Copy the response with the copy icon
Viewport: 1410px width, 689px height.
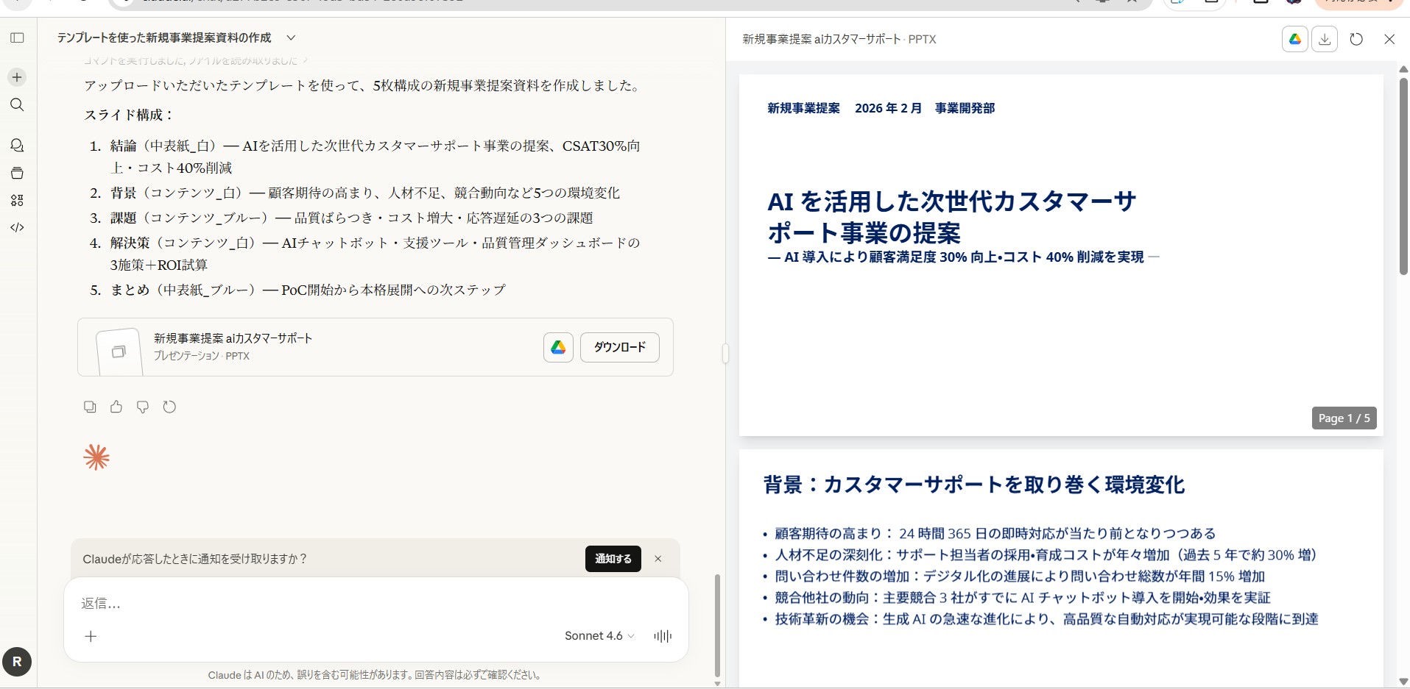90,407
